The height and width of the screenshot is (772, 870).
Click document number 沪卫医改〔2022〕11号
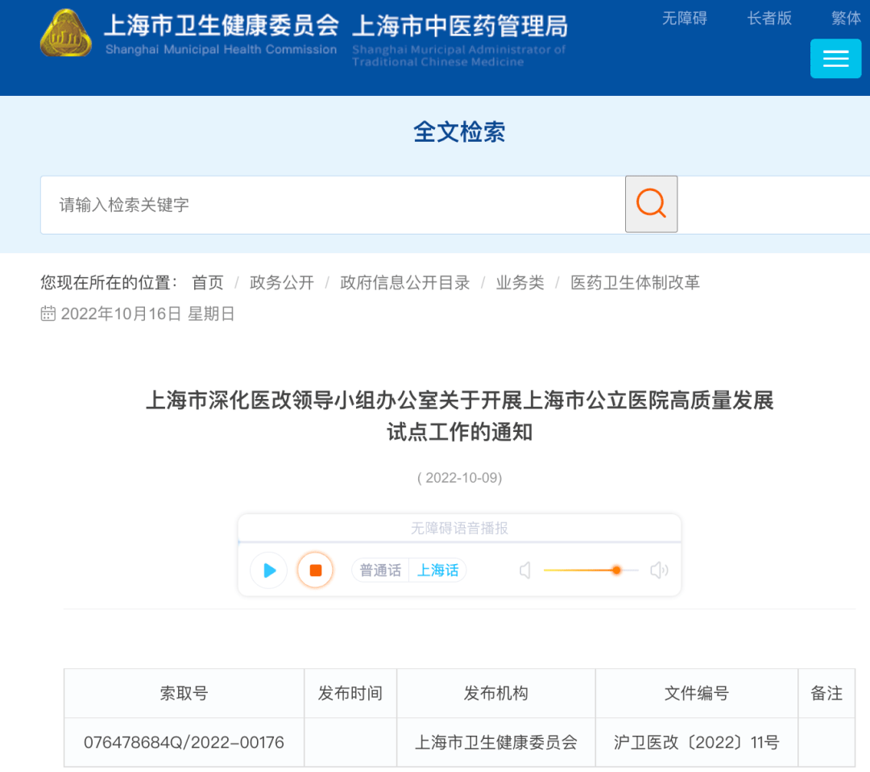click(x=696, y=742)
